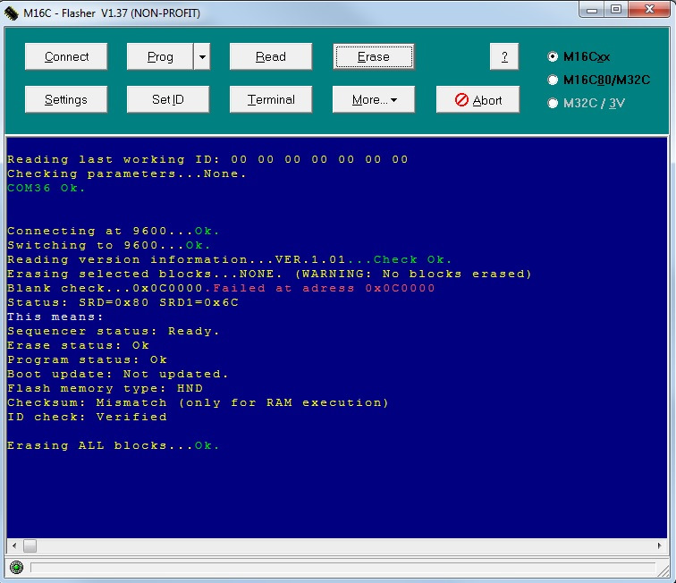This screenshot has height=583, width=676.
Task: Click the progress bar at the bottom
Action: [342, 568]
